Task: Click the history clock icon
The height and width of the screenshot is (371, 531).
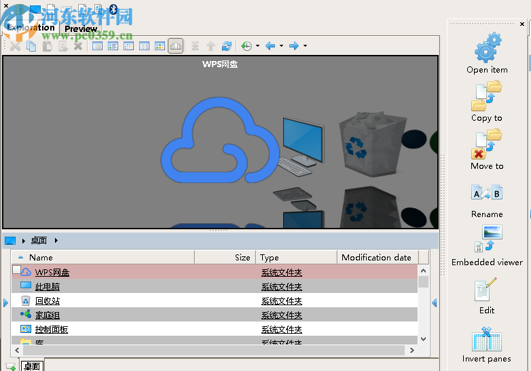Action: coord(246,46)
